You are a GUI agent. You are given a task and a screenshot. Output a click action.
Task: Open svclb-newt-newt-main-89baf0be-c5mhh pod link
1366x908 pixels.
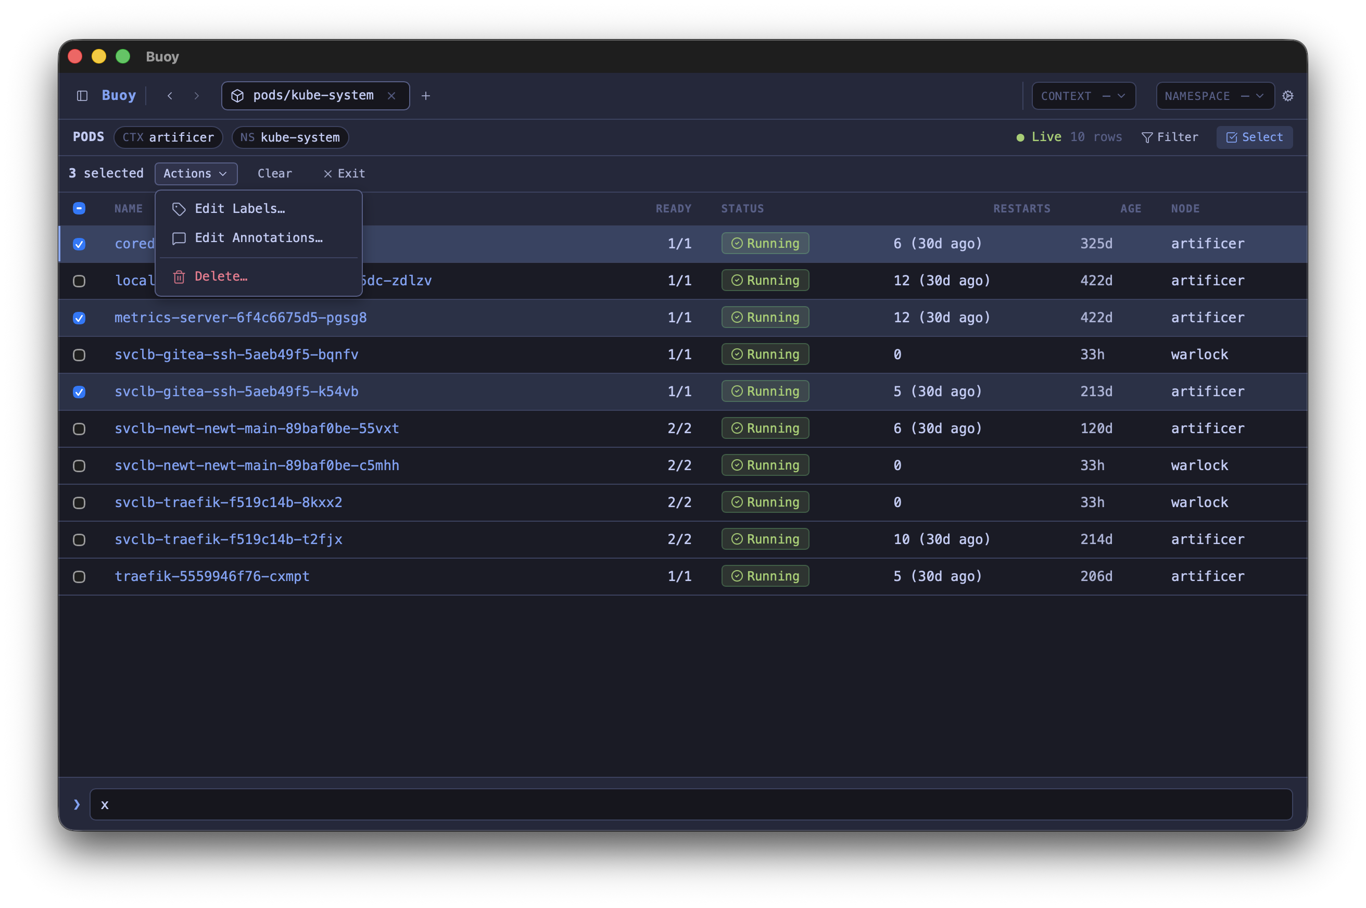click(257, 465)
